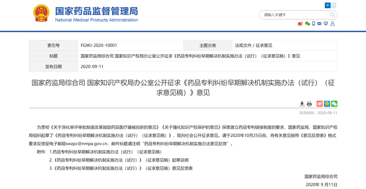Click closing date 2020年 9 月11日

click(x=322, y=185)
